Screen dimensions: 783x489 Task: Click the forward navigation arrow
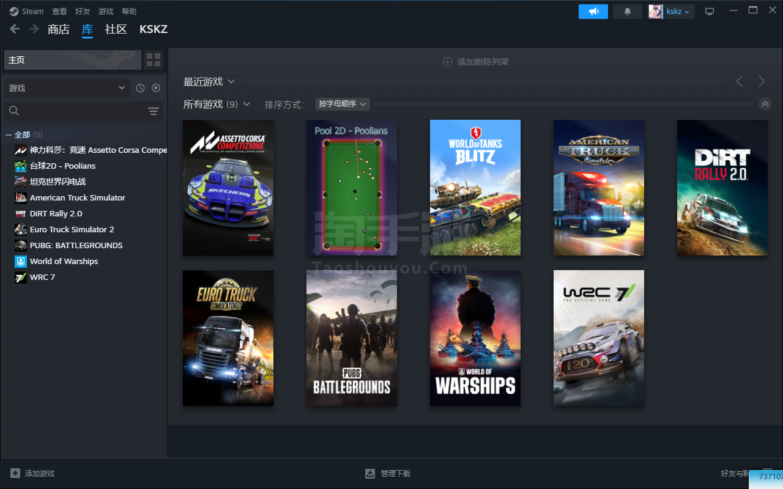point(34,29)
